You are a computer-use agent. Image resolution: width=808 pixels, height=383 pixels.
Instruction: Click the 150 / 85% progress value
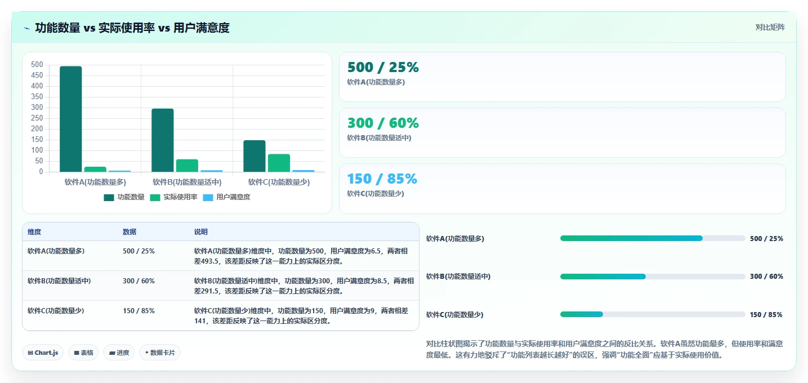point(766,315)
